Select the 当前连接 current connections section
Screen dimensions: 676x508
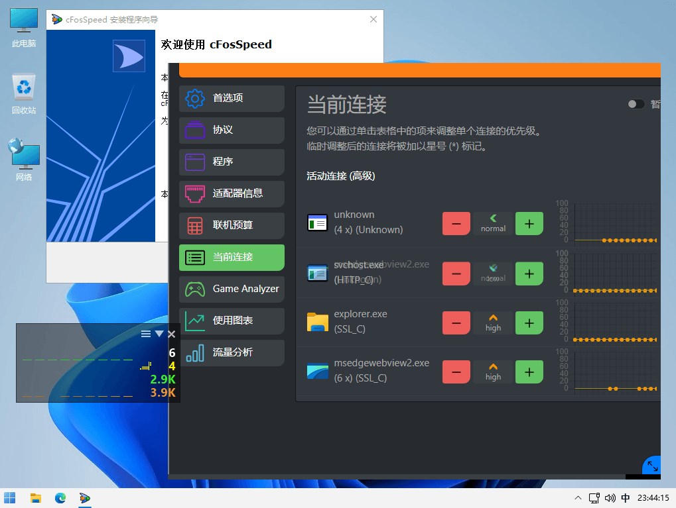point(232,258)
